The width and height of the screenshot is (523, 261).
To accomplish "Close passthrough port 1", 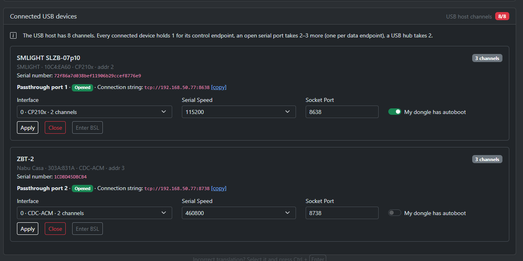I will pyautogui.click(x=55, y=128).
